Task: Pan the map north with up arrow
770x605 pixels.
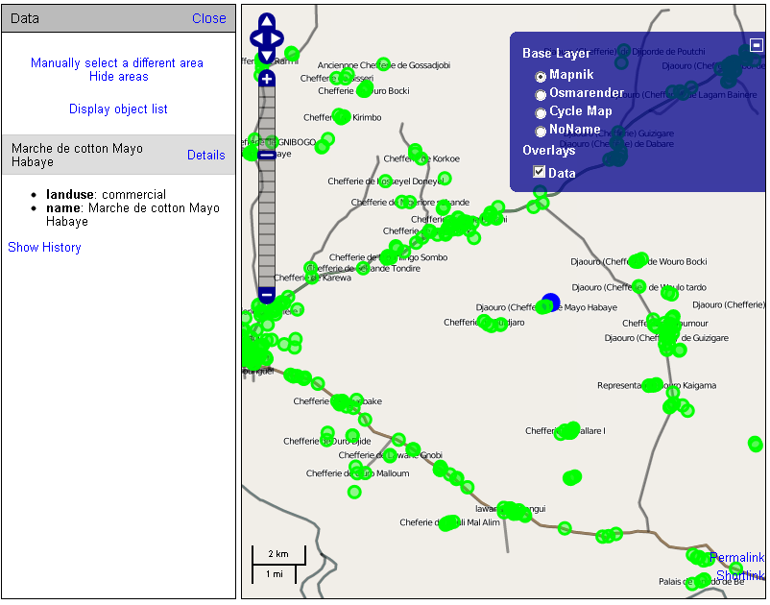Action: click(x=267, y=23)
